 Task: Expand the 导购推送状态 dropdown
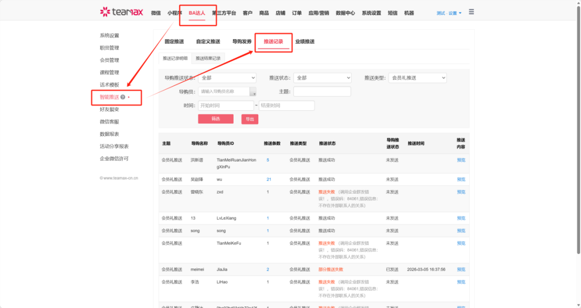[x=227, y=78]
